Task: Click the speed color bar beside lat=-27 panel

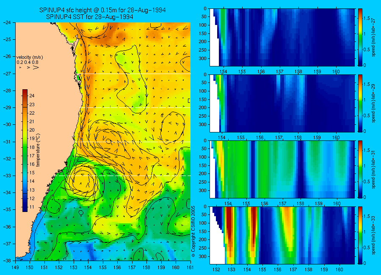Action: coord(360,37)
